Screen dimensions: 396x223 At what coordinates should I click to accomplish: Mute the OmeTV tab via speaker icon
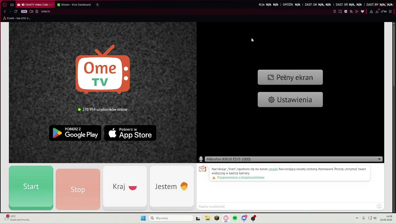[23, 5]
